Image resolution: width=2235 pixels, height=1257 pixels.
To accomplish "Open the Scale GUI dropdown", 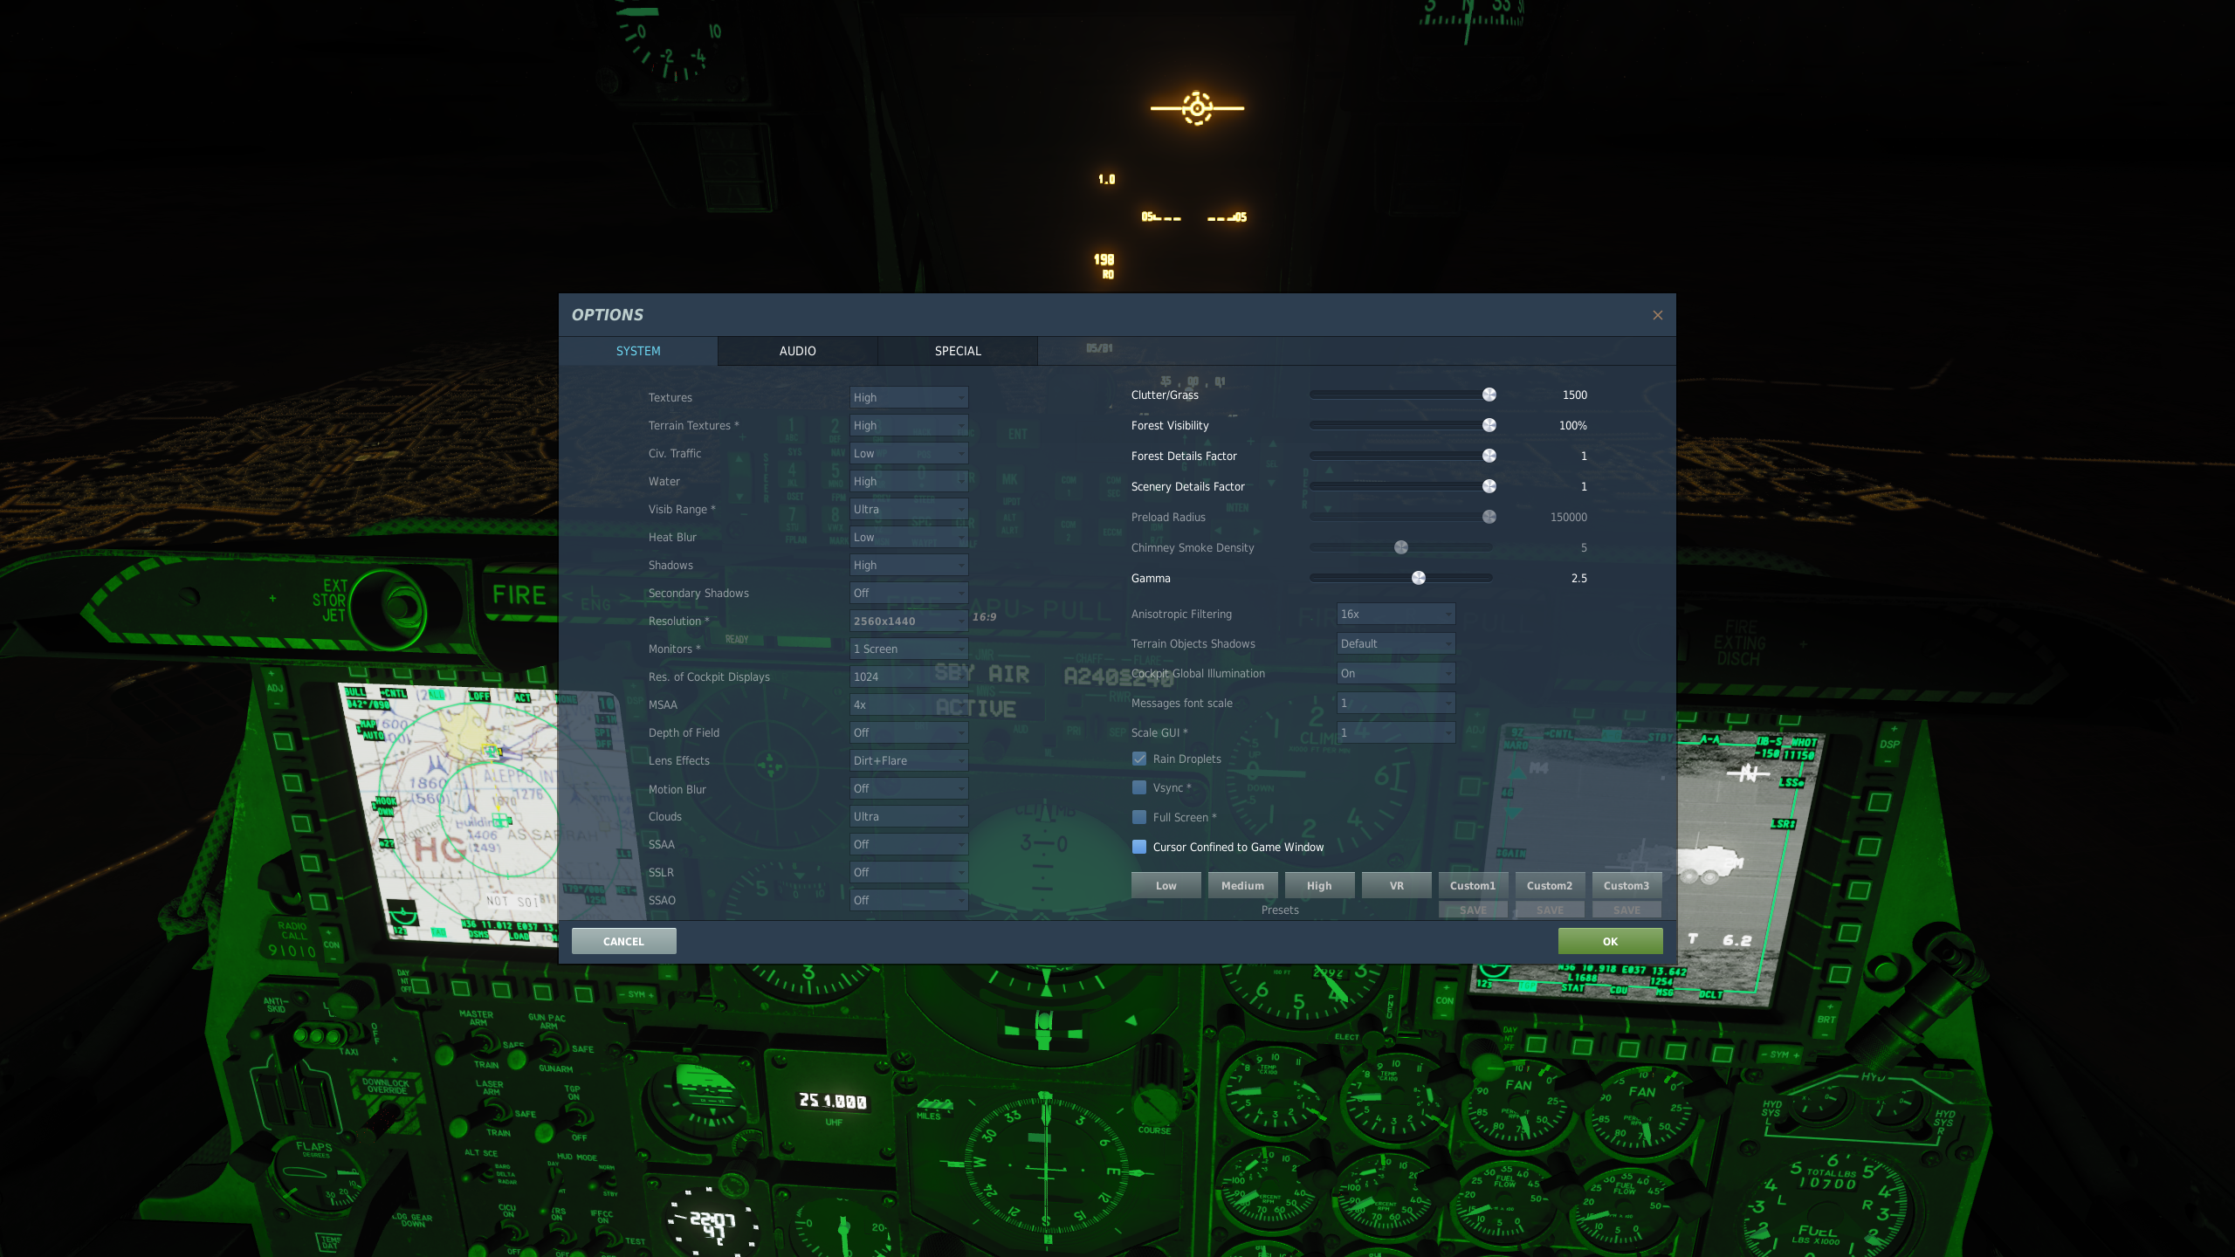I will [x=1396, y=732].
